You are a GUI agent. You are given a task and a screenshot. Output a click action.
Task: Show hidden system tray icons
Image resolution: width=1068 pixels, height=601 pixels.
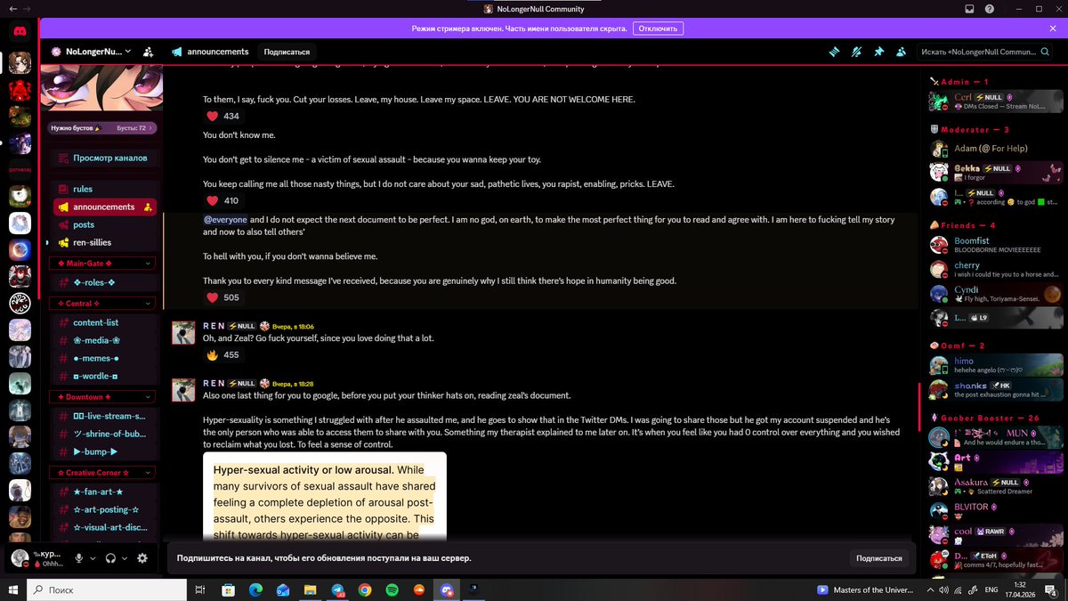931,589
